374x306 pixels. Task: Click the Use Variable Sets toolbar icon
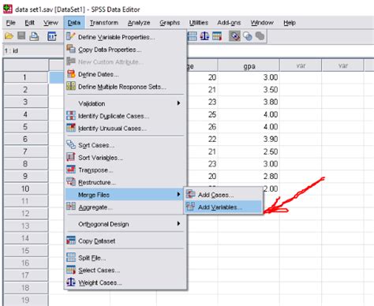pos(248,36)
